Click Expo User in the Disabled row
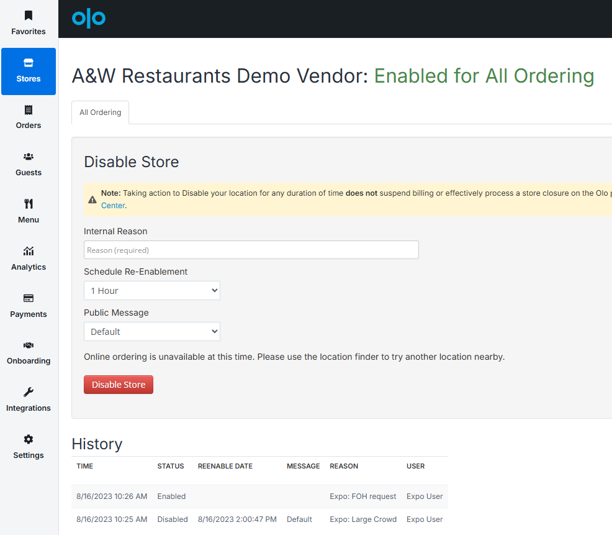This screenshot has height=535, width=612. pyautogui.click(x=425, y=519)
